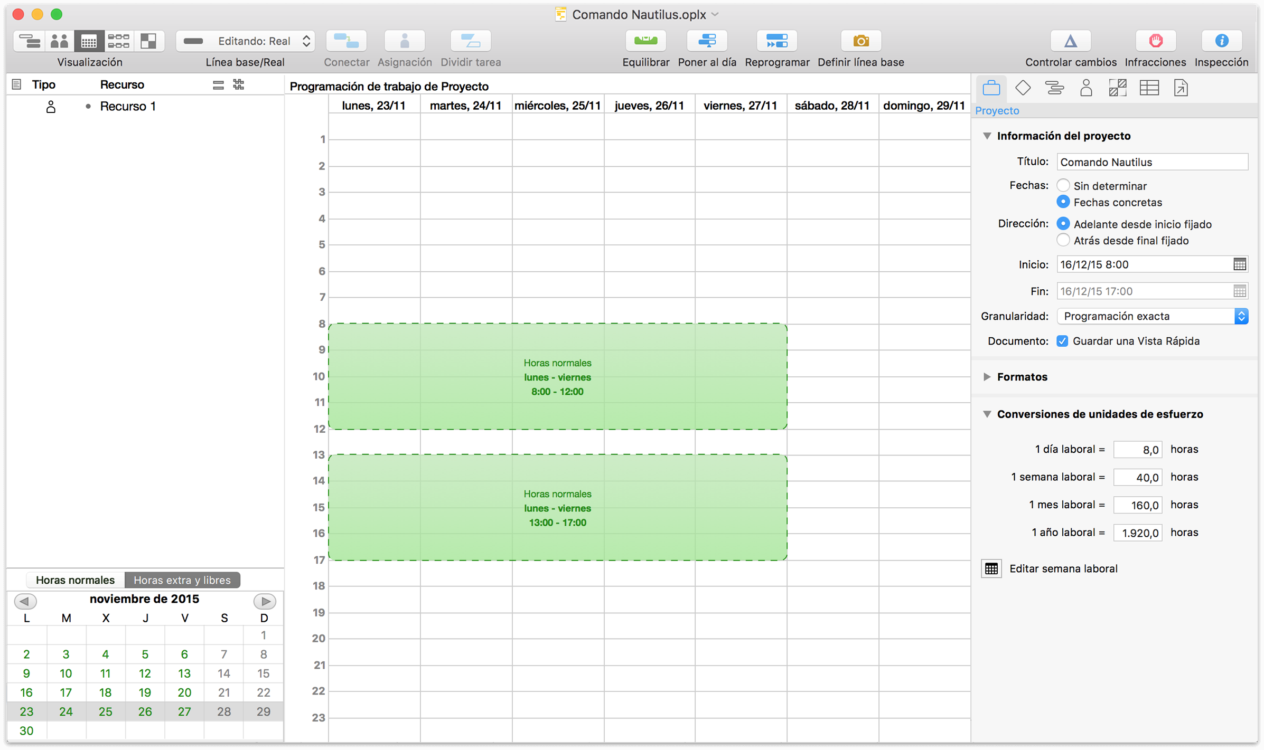This screenshot has height=750, width=1264.
Task: Click Controlar cambios triangle icon
Action: [x=1070, y=41]
